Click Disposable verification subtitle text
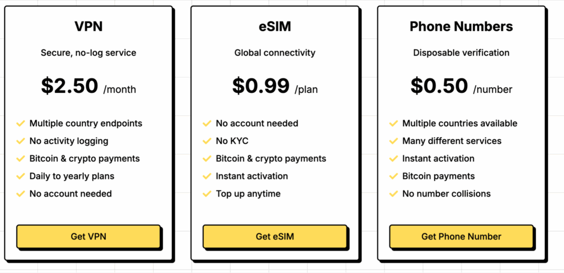This screenshot has width=564, height=273. pos(461,53)
